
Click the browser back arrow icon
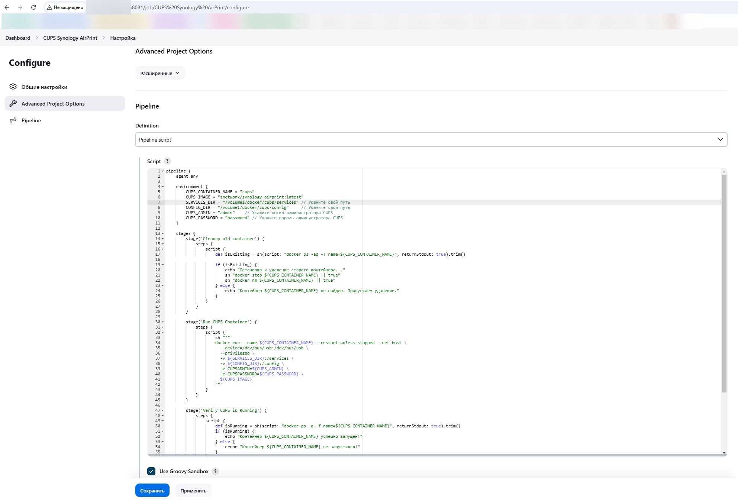pos(7,7)
